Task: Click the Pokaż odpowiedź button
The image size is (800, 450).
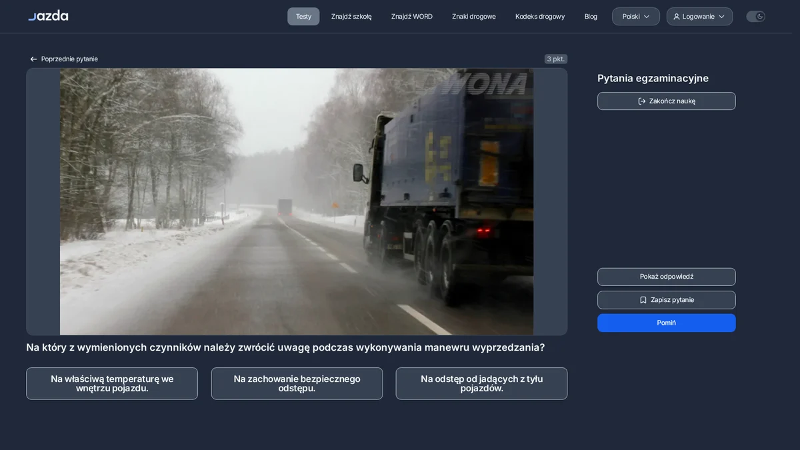Action: point(667,277)
